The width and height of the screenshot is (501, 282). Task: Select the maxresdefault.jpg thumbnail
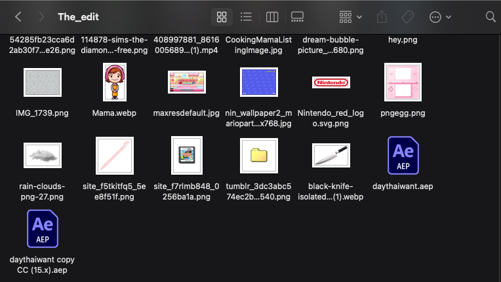pos(187,82)
